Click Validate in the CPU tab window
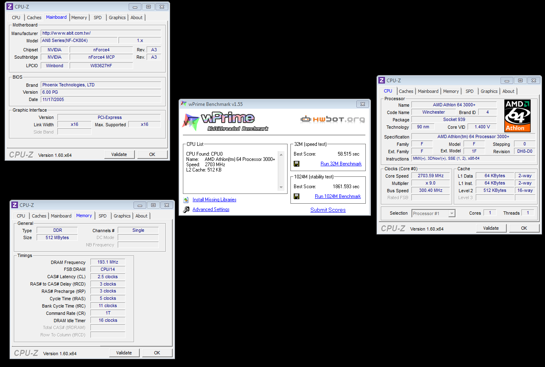 click(x=491, y=228)
